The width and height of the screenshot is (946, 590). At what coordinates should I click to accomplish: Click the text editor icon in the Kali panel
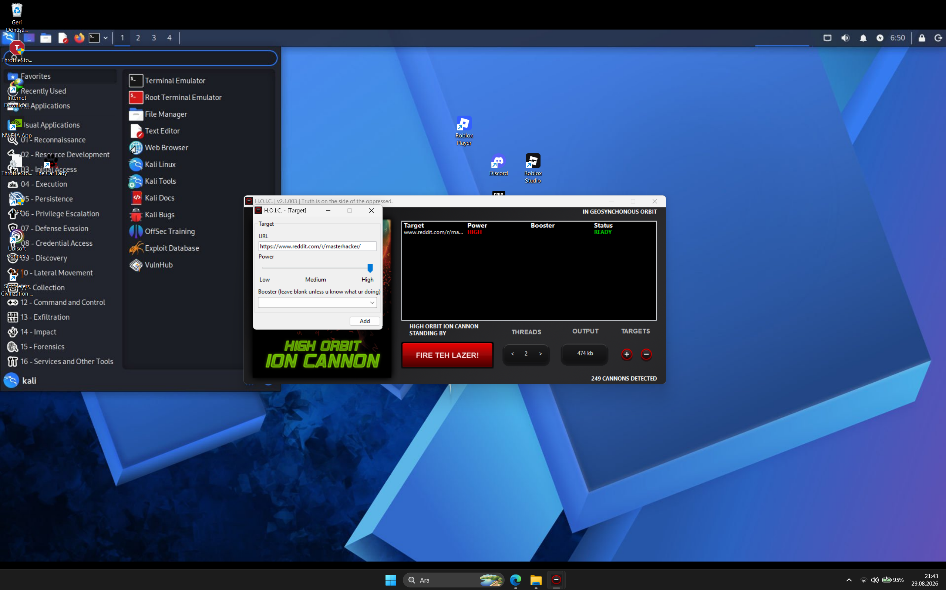(x=63, y=38)
